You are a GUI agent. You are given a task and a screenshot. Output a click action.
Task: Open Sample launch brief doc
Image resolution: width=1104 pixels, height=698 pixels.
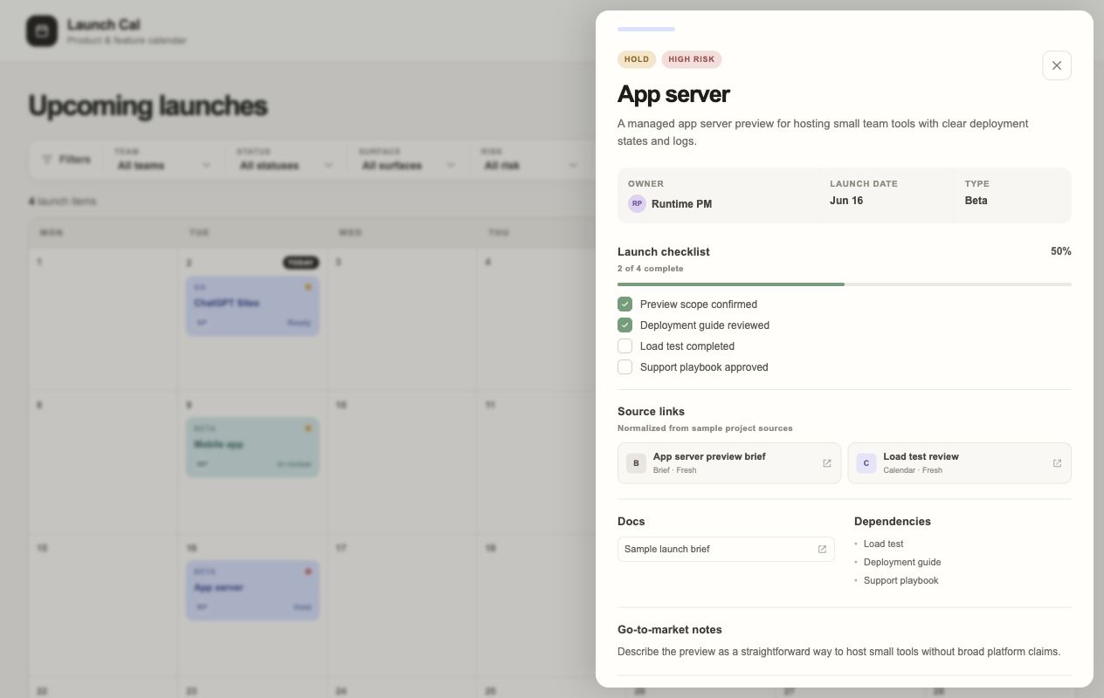[x=726, y=549]
